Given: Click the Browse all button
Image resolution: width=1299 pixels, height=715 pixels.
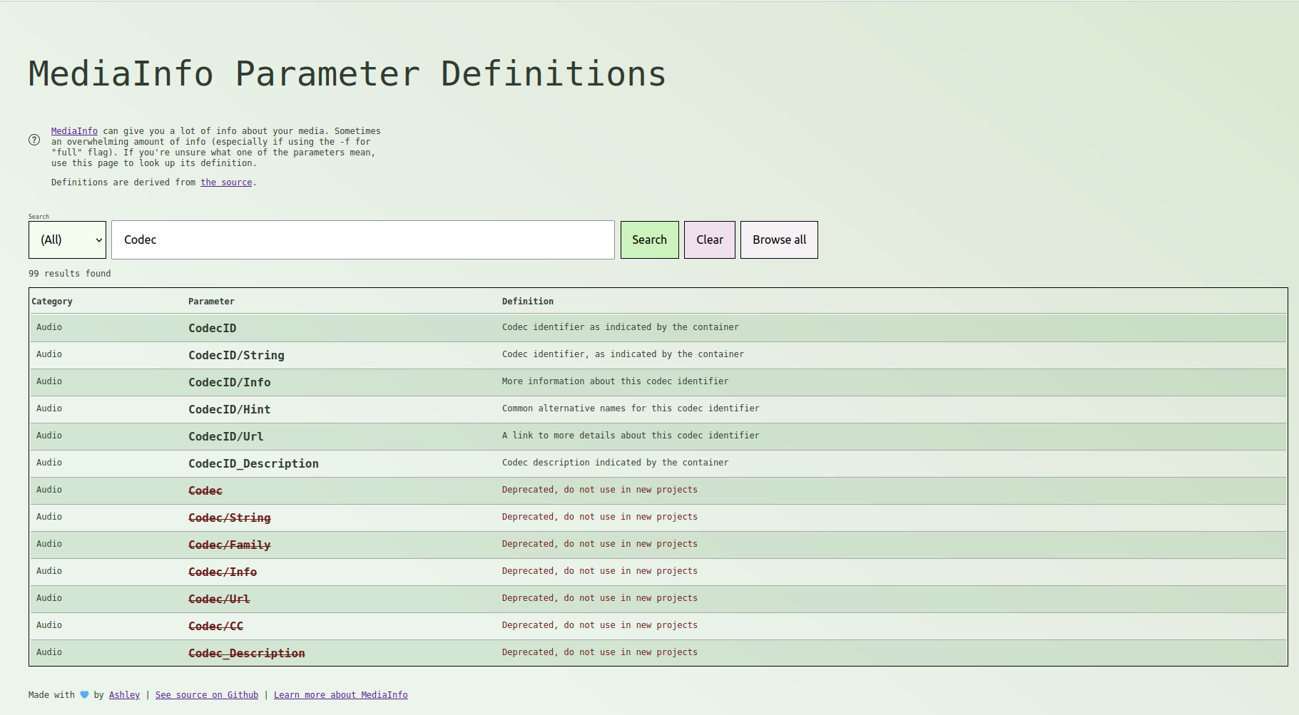Looking at the screenshot, I should point(779,240).
